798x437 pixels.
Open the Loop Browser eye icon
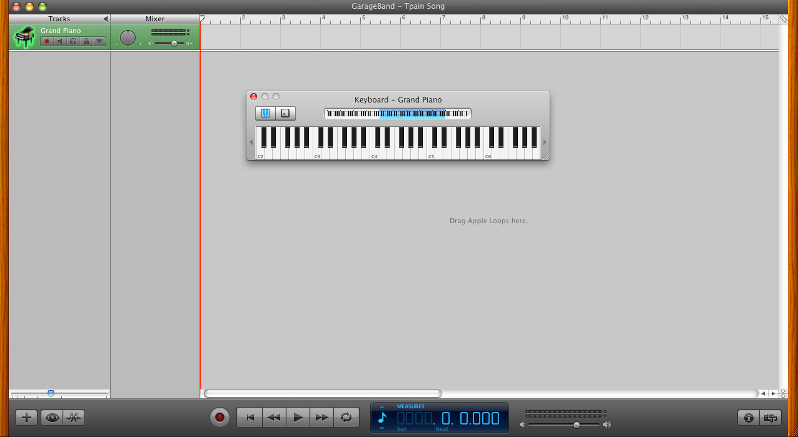pos(52,417)
